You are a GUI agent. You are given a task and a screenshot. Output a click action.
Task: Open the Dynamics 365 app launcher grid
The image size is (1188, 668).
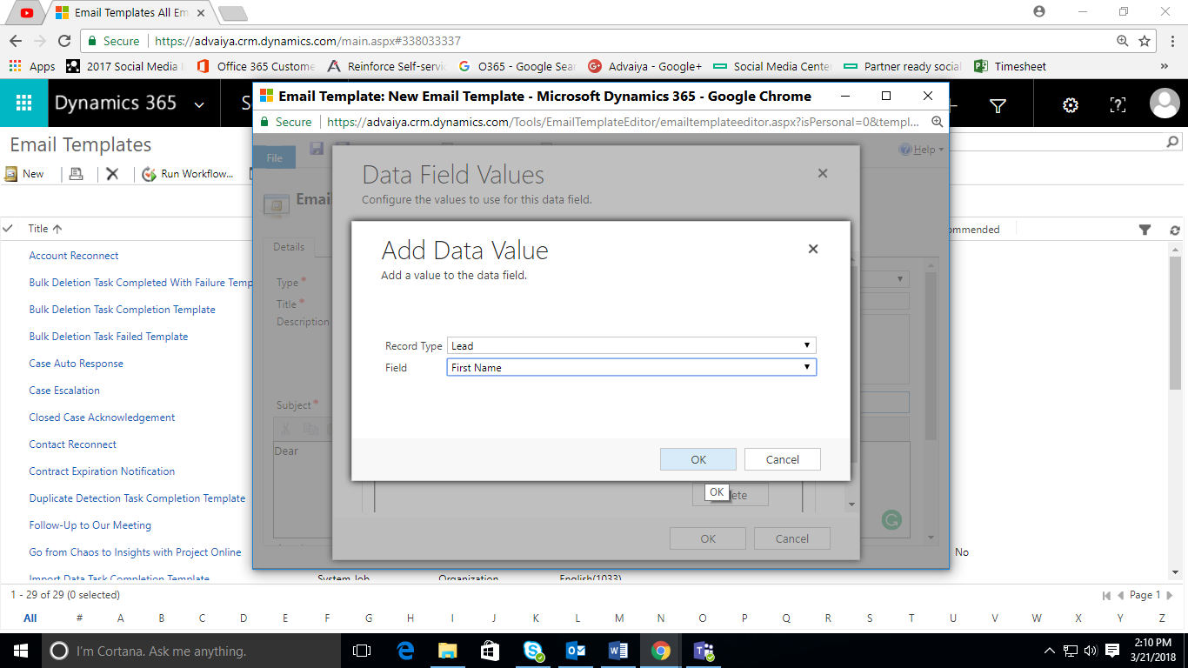(x=23, y=104)
